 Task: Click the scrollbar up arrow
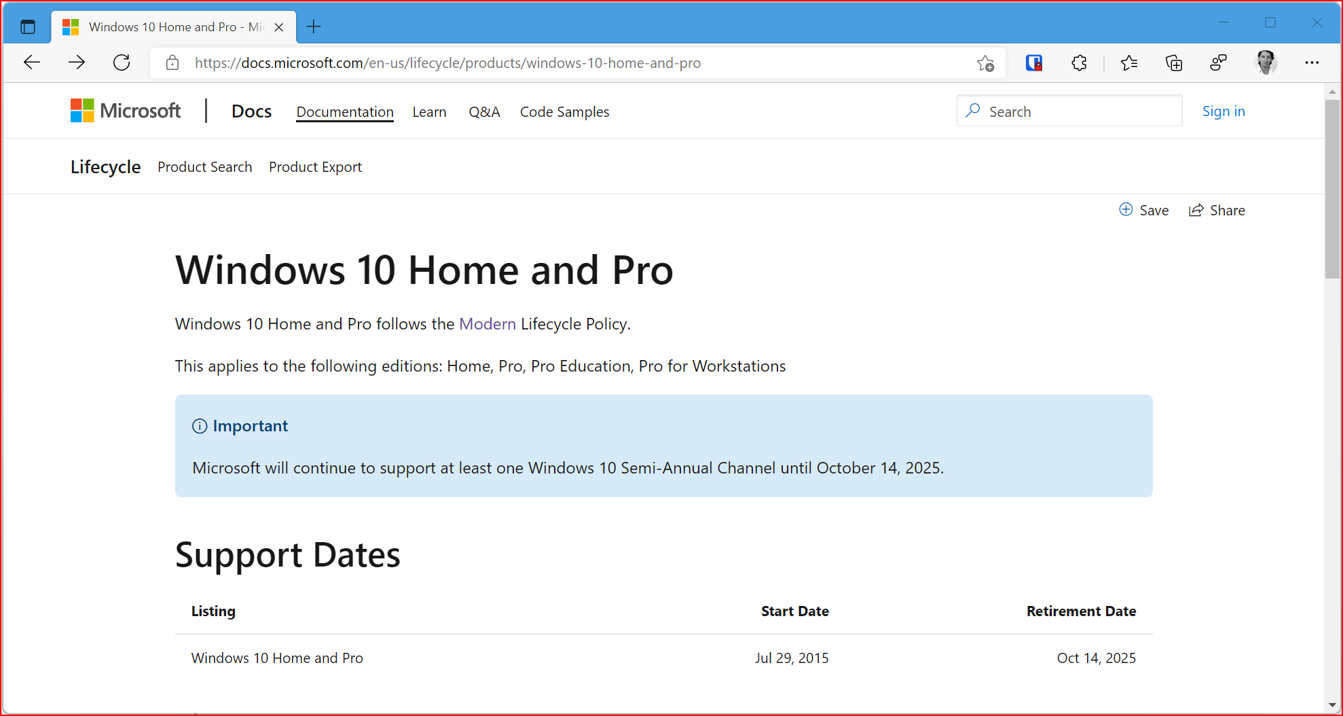pyautogui.click(x=1332, y=91)
